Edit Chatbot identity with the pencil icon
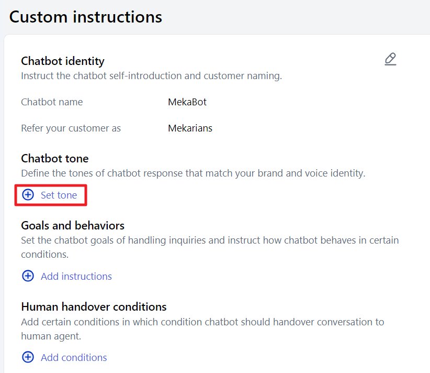Viewport: 430px width, 373px height. click(x=390, y=59)
